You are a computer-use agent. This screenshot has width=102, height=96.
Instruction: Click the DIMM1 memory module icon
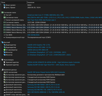pyautogui.click(x=4, y=25)
